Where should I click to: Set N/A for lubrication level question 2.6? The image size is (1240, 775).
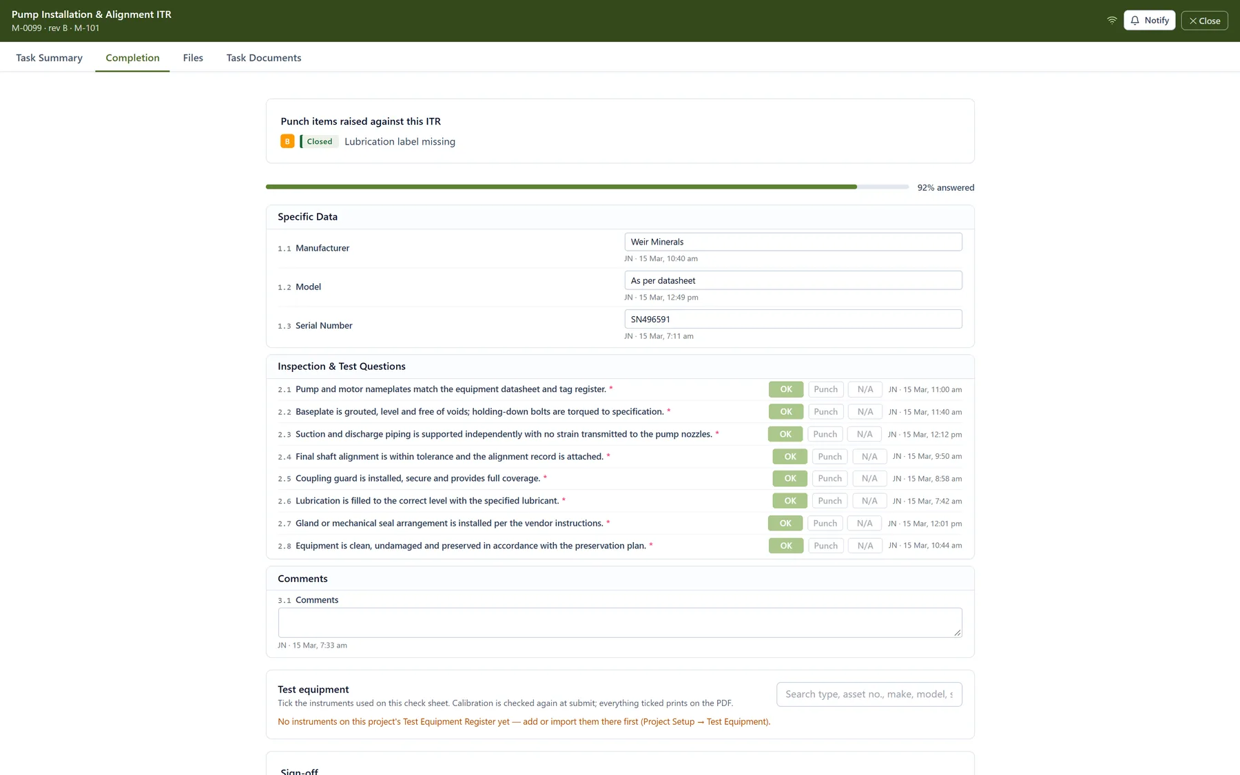click(869, 501)
